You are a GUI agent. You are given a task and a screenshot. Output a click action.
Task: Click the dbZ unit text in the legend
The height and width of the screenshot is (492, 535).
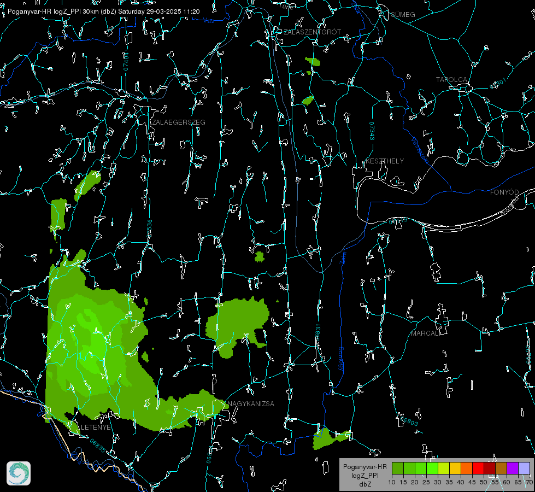pyautogui.click(x=365, y=484)
